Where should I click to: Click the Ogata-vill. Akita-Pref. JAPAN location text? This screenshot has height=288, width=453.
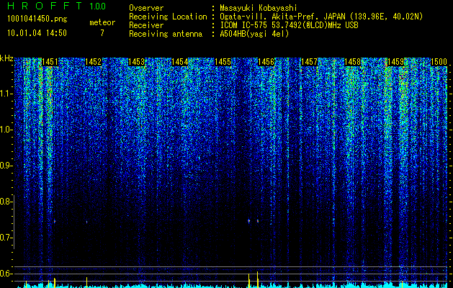321,17
